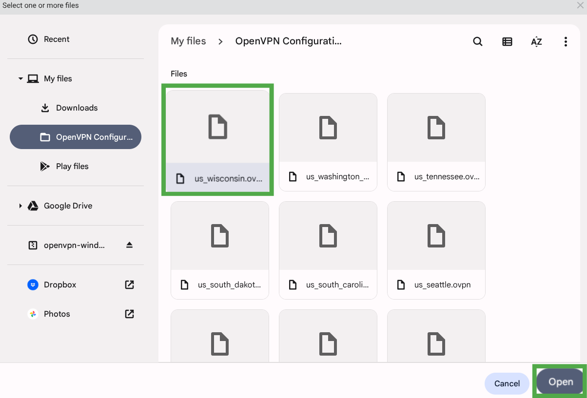Select OpenVPN Configur... folder in sidebar
Screen dimensions: 587x398
(76, 137)
